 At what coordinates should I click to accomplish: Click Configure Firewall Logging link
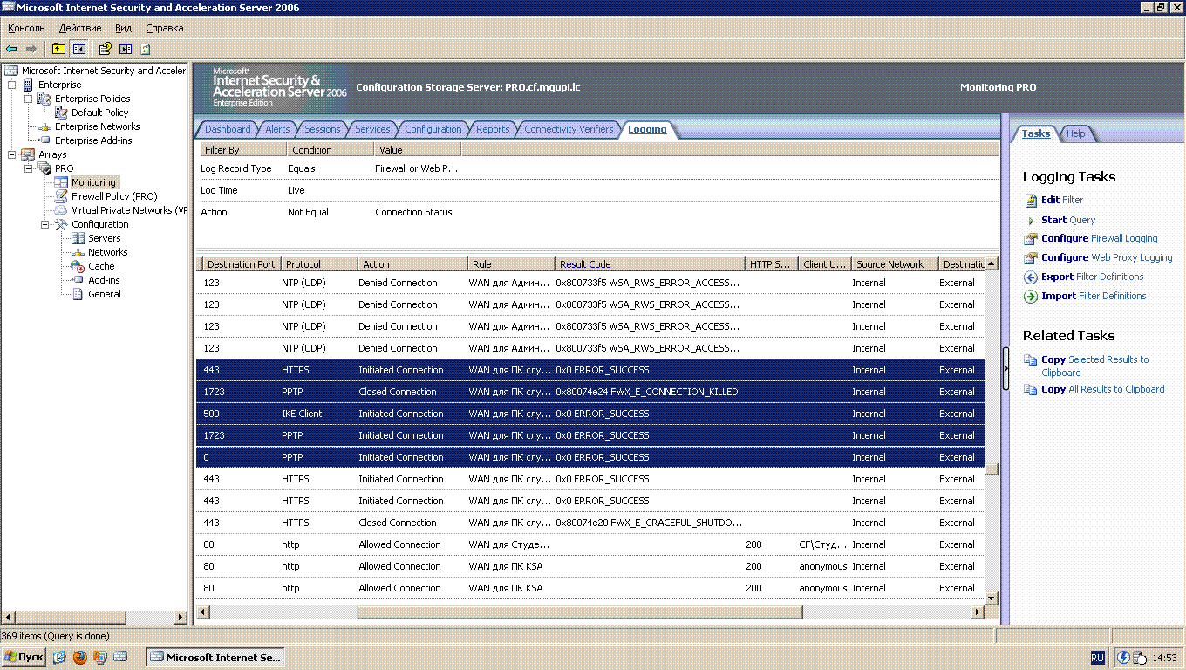[1099, 238]
